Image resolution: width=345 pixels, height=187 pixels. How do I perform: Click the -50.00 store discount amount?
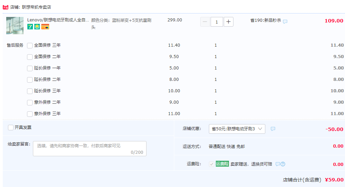coord(335,129)
